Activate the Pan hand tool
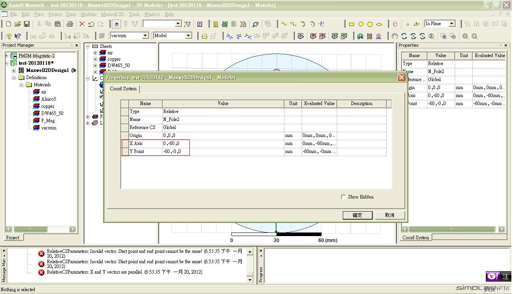Image resolution: width=513 pixels, height=294 pixels. (x=395, y=36)
